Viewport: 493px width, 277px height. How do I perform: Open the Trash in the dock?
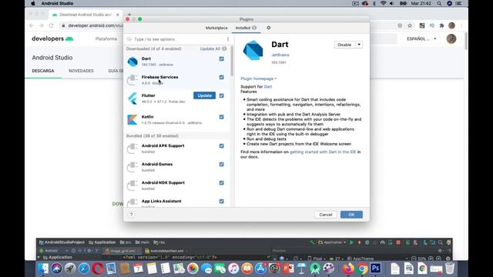tap(450, 269)
